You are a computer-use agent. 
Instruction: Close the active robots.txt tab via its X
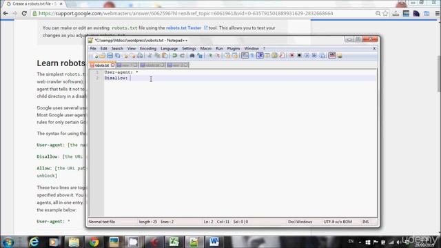pyautogui.click(x=112, y=65)
